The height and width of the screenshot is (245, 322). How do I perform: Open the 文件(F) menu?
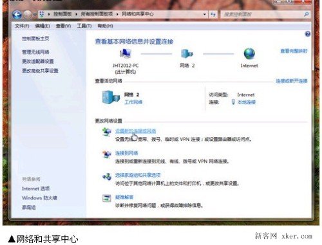point(22,26)
